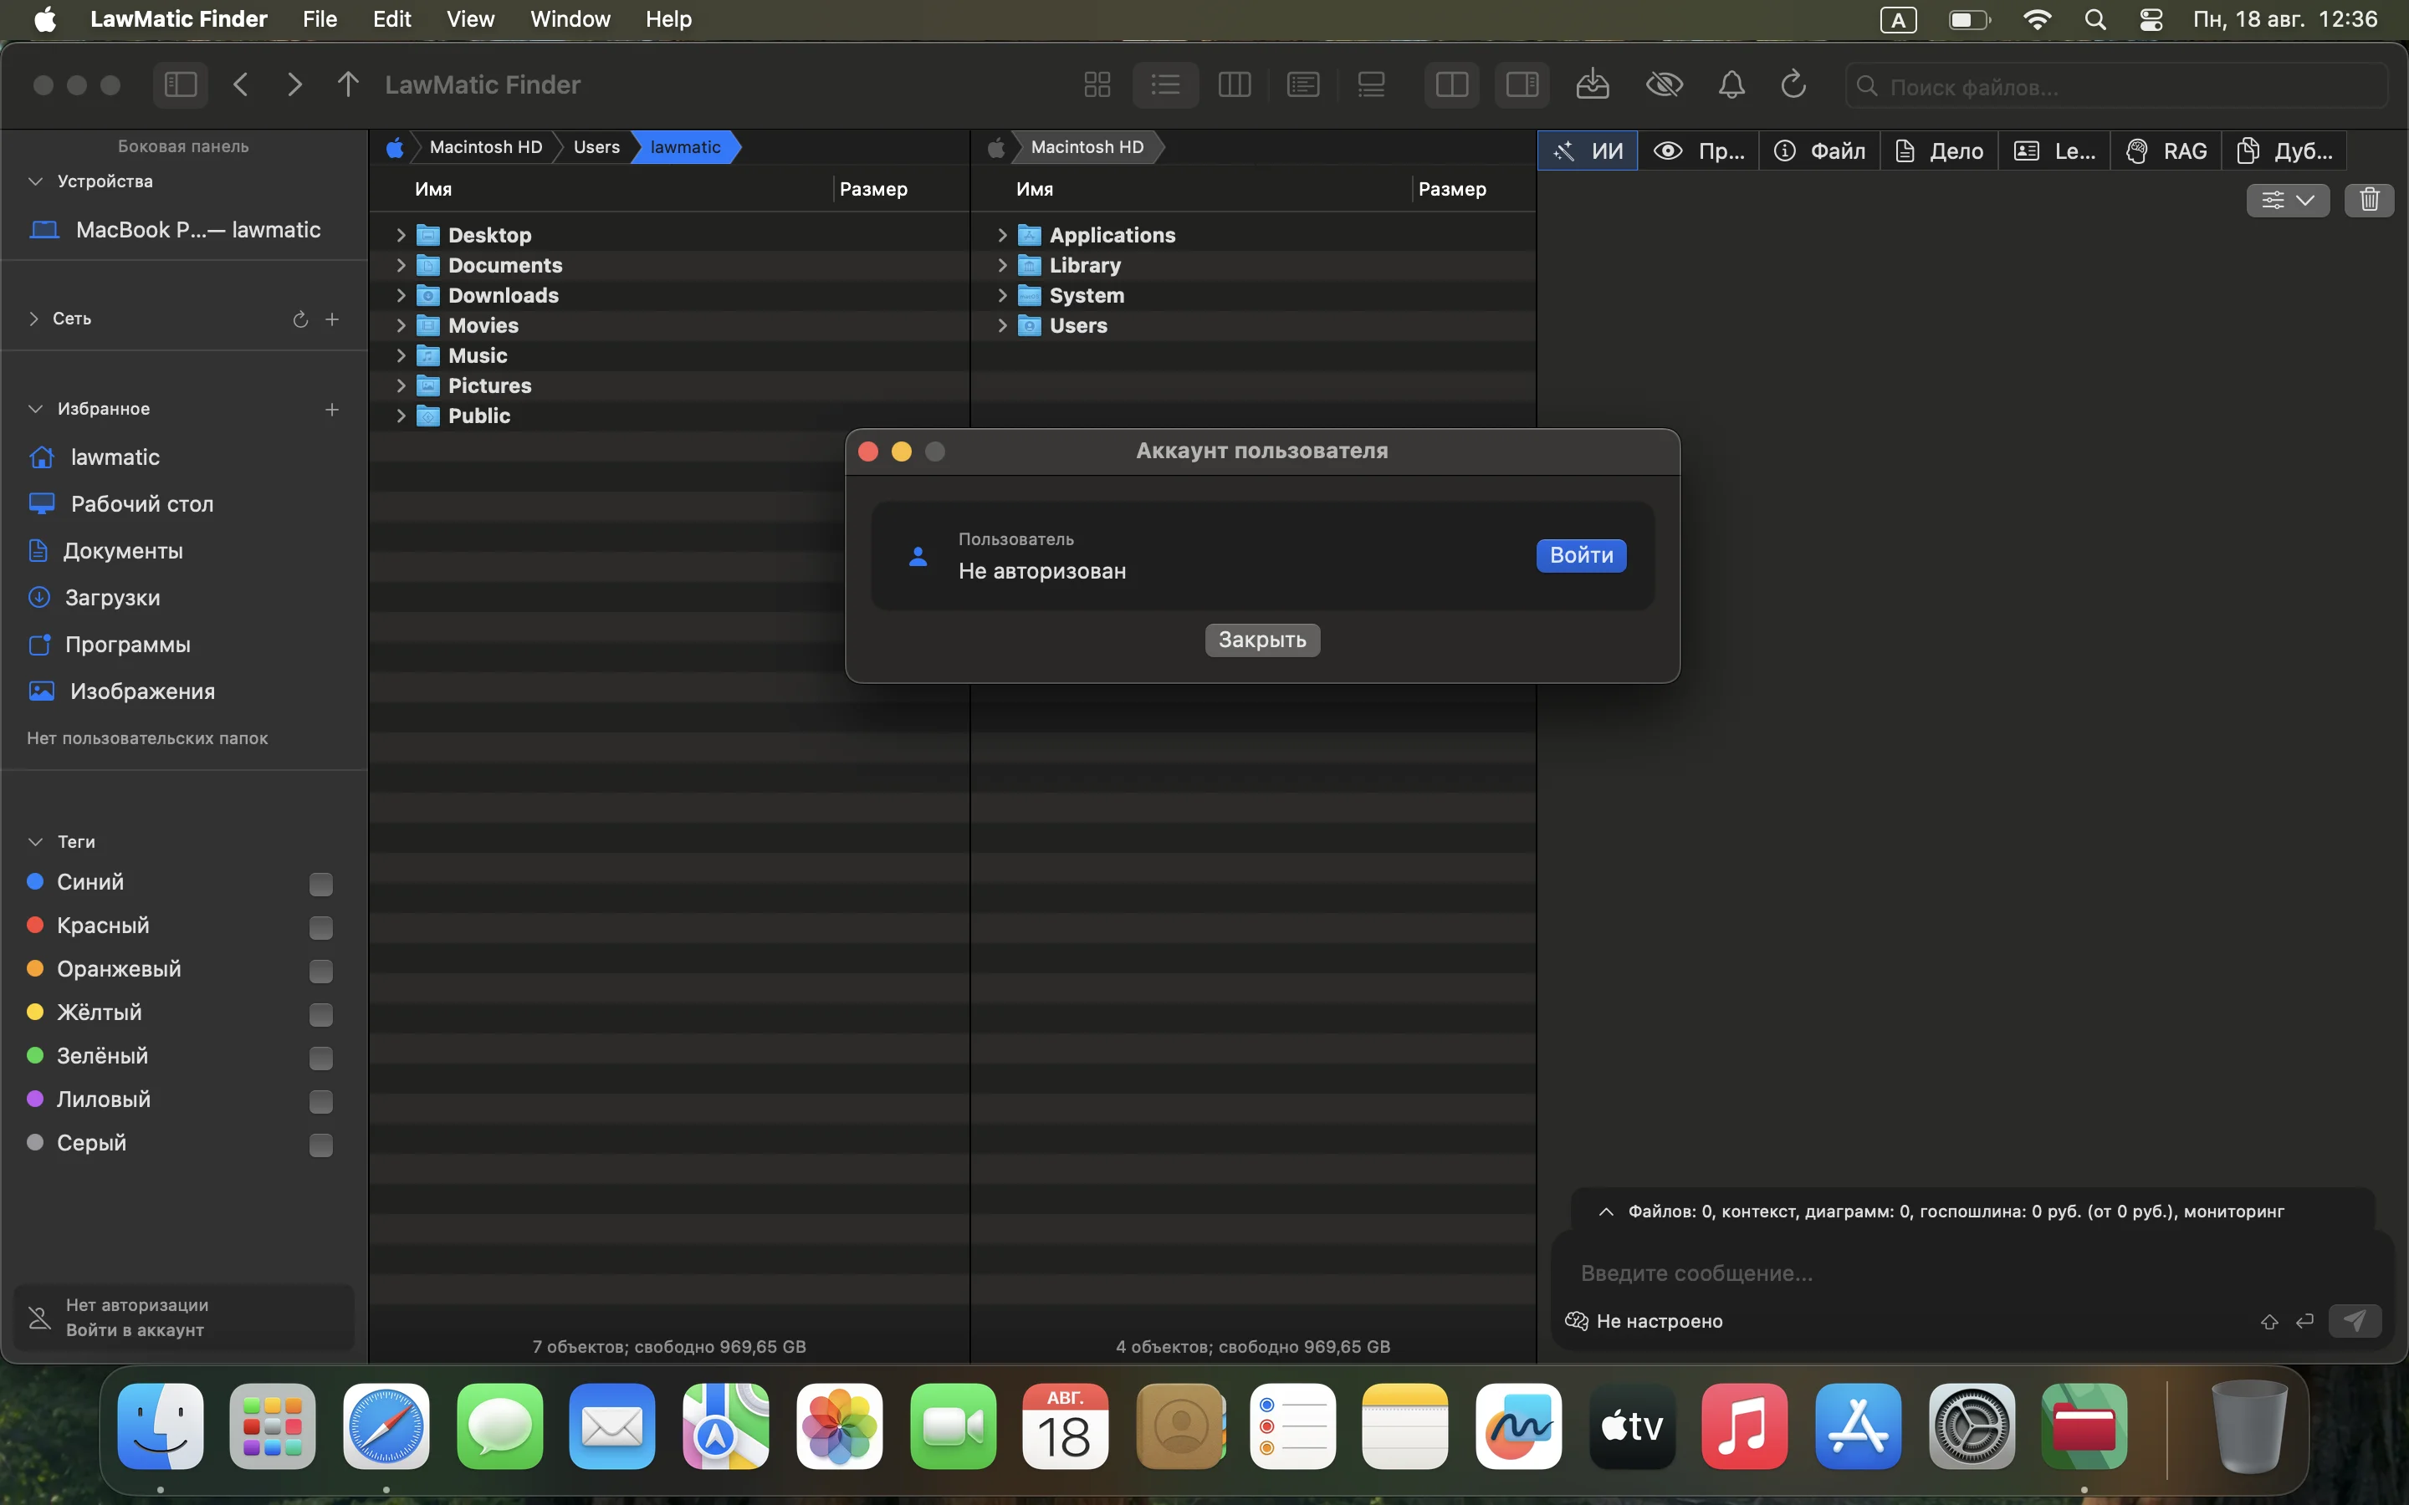Viewport: 2409px width, 1505px height.
Task: Expand the Documents folder
Action: tap(401, 266)
